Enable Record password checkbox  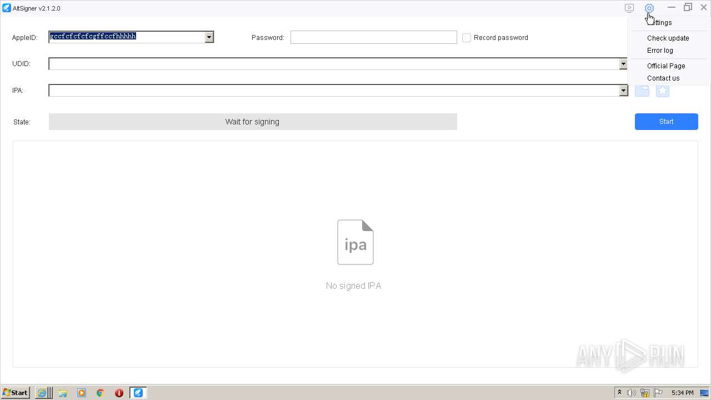[467, 37]
